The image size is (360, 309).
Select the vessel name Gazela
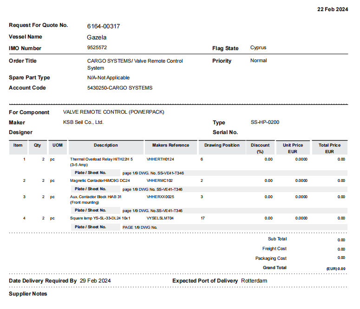[97, 38]
